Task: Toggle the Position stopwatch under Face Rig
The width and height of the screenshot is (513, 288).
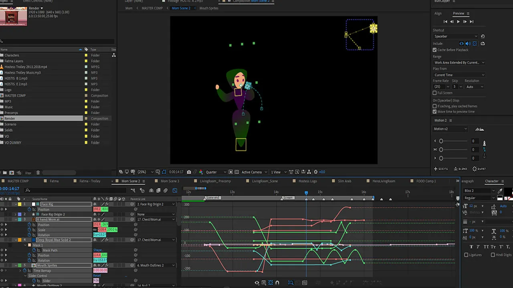Action: [x=29, y=209]
